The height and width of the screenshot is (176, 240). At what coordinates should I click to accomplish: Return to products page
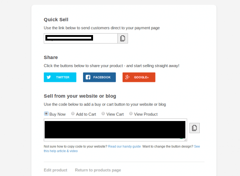click(x=98, y=170)
